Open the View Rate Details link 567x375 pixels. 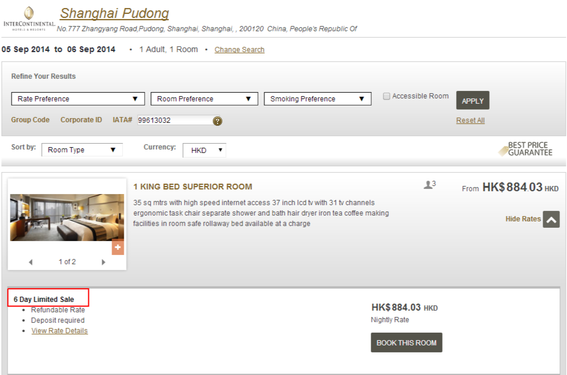[x=59, y=331]
